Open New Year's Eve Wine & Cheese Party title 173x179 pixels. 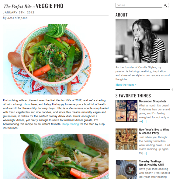154,131
